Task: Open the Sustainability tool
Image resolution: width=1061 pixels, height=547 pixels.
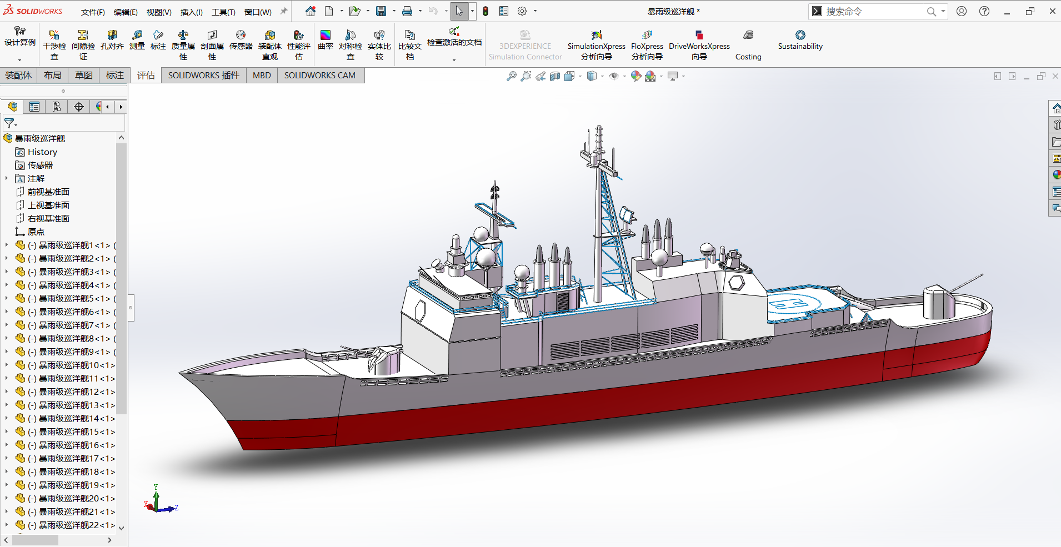Action: pos(800,40)
